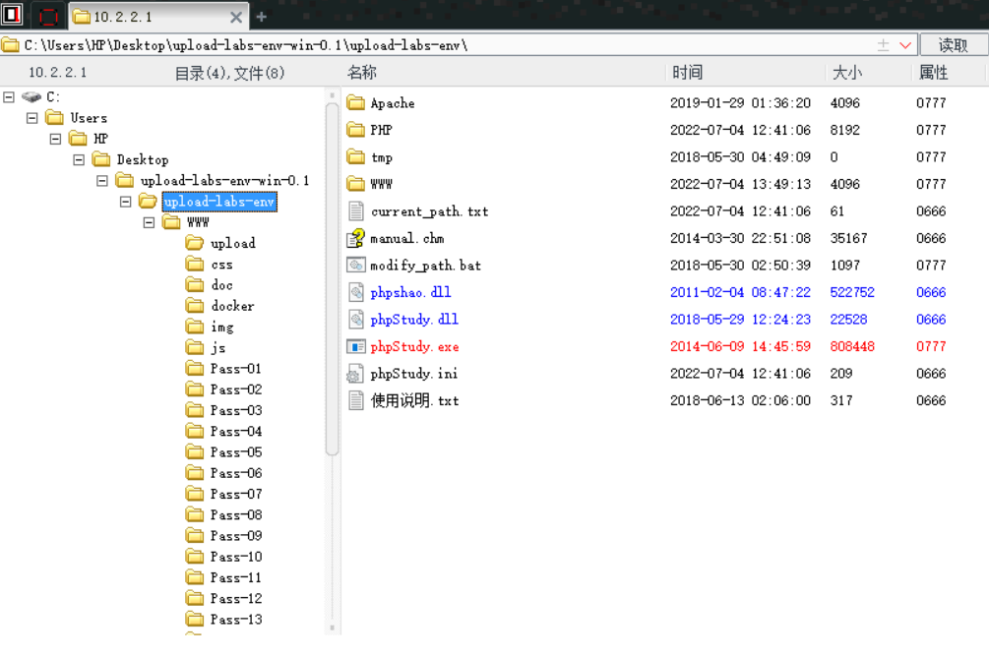Click the phpStudy.exe file icon
This screenshot has height=658, width=989.
click(x=356, y=346)
